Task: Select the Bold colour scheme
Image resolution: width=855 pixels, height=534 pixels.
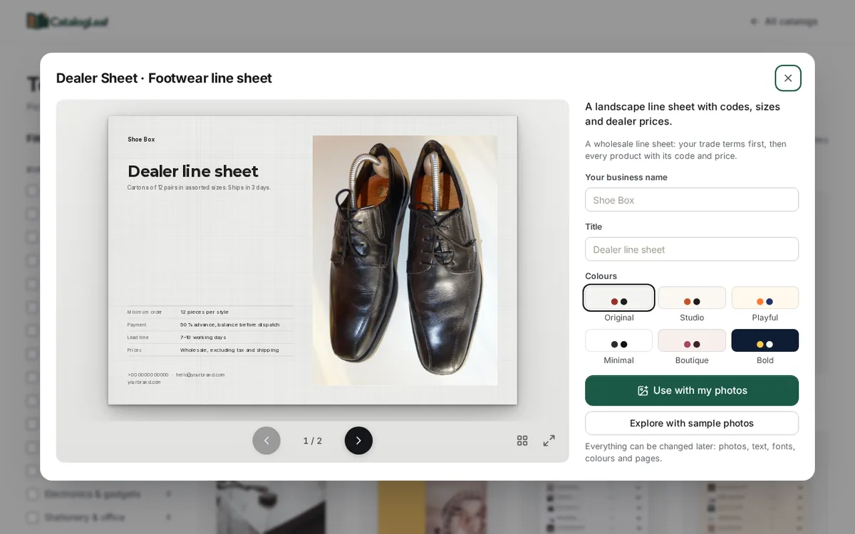Action: pos(765,340)
